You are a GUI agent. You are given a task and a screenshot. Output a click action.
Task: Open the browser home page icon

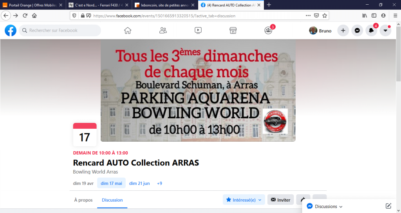coord(34,16)
